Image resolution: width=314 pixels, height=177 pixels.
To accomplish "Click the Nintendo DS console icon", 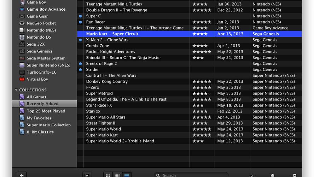I will (x=22, y=37).
